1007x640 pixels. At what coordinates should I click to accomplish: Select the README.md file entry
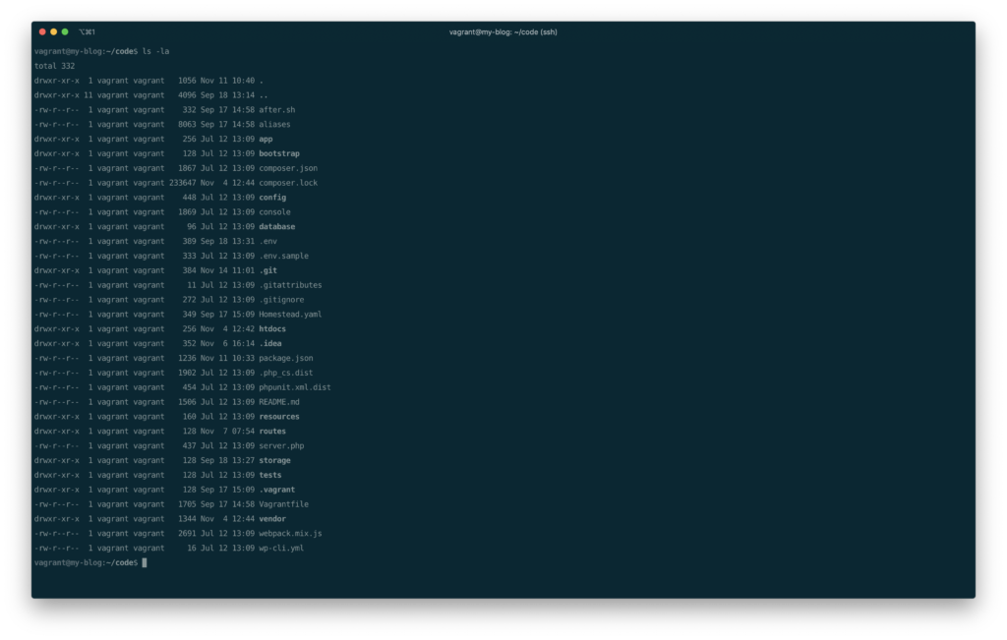(x=280, y=401)
